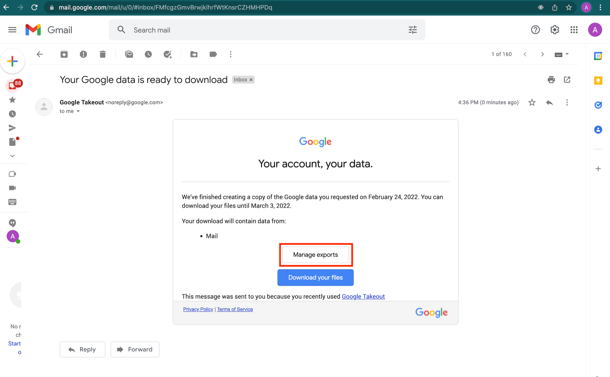Archive this email using the toolbar
Screen dimensions: 610x377
pyautogui.click(x=64, y=54)
